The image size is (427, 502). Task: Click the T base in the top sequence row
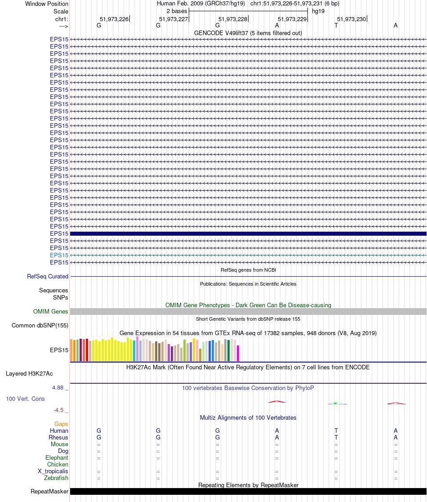pos(336,26)
